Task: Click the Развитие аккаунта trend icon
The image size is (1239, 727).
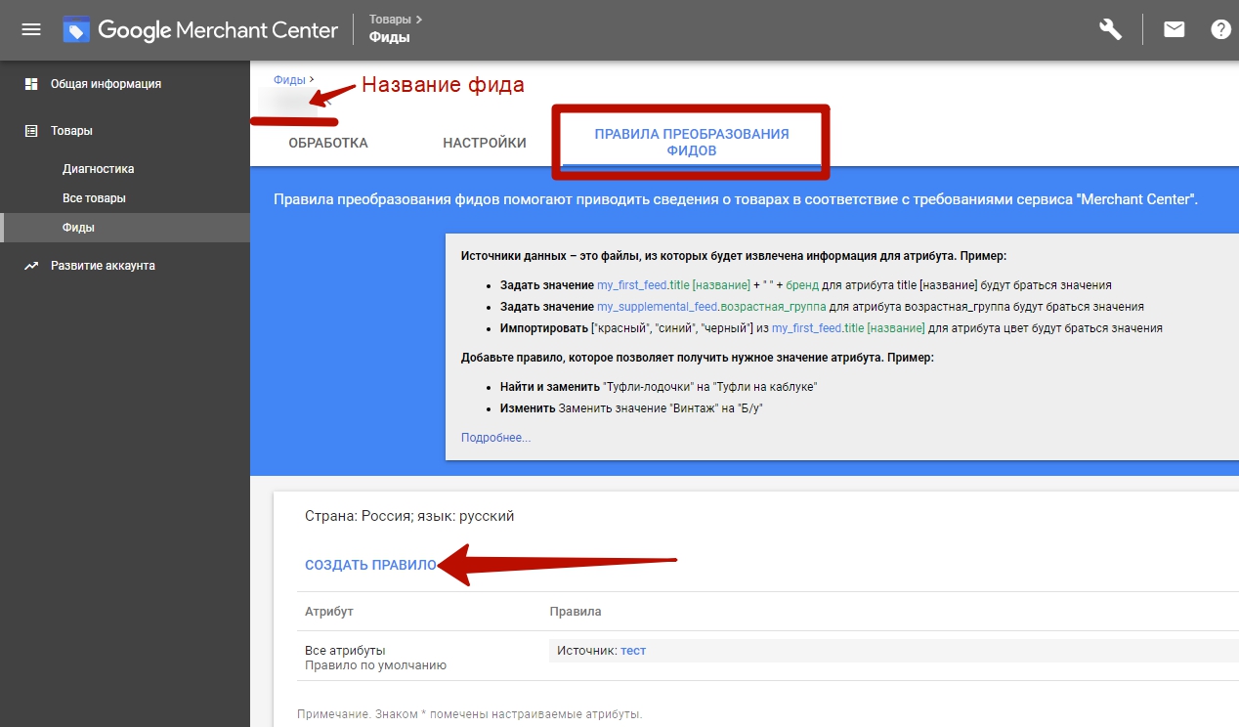Action: (x=31, y=266)
